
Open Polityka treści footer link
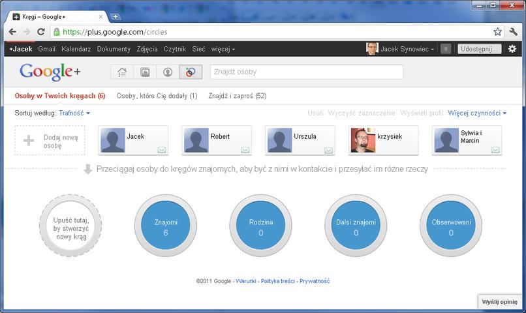278,281
